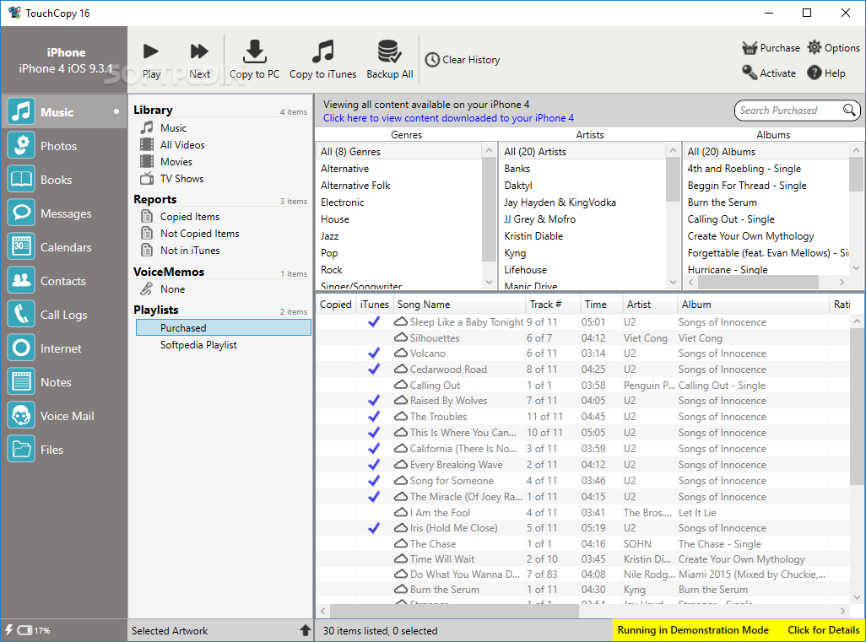The width and height of the screenshot is (866, 642).
Task: Open the Internet section
Action: click(63, 348)
